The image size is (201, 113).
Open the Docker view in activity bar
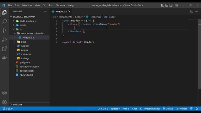click(4, 58)
